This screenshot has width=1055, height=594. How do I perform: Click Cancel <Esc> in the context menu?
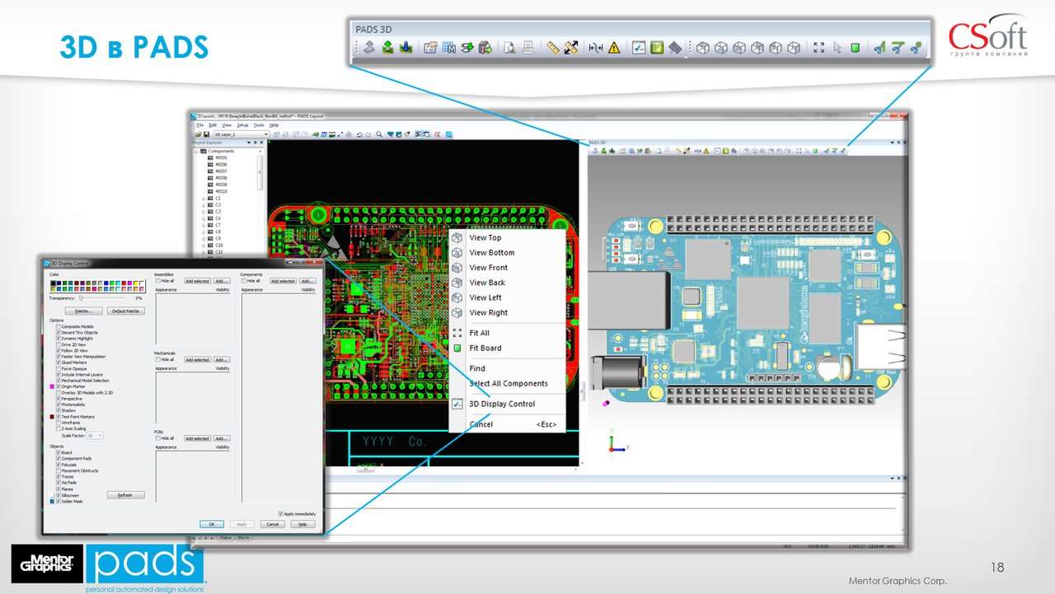click(509, 424)
